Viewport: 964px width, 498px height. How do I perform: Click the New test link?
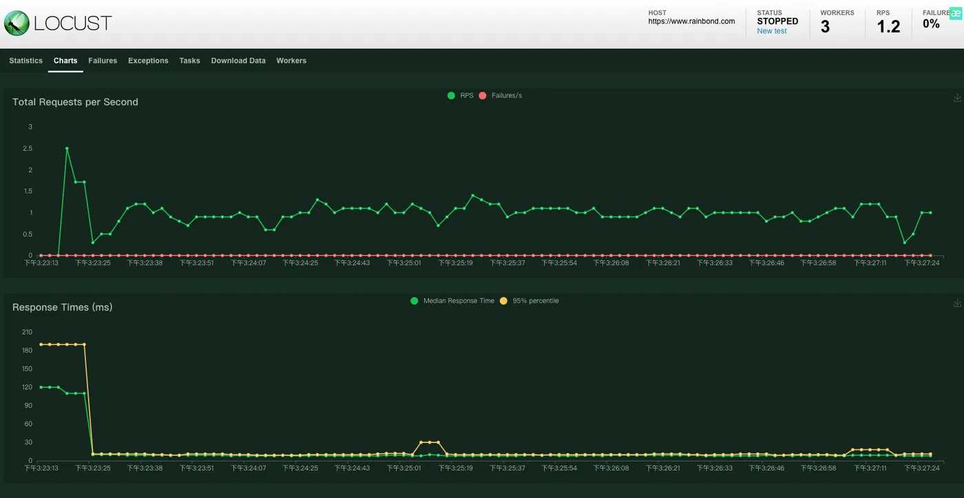tap(772, 31)
